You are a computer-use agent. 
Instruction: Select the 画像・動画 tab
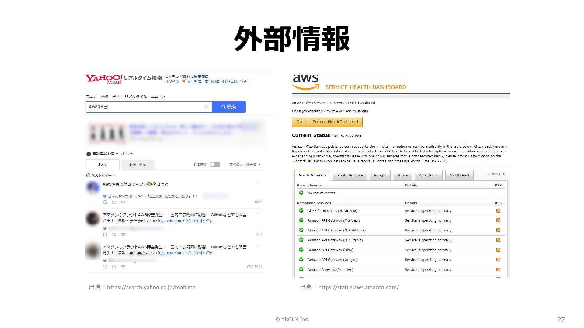click(x=137, y=165)
